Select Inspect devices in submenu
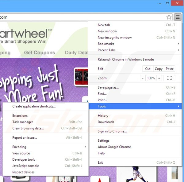The width and height of the screenshot is (184, 182). tap(45, 172)
